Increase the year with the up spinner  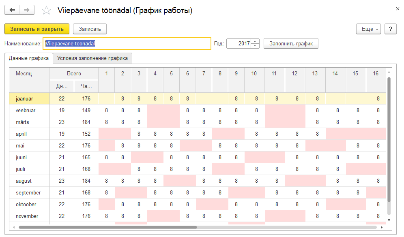pyautogui.click(x=255, y=41)
